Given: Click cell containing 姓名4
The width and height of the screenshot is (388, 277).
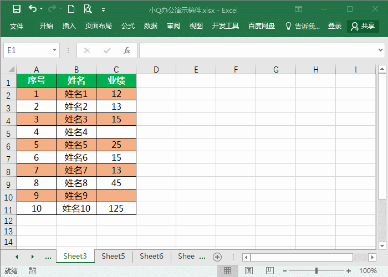Looking at the screenshot, I should pyautogui.click(x=76, y=132).
